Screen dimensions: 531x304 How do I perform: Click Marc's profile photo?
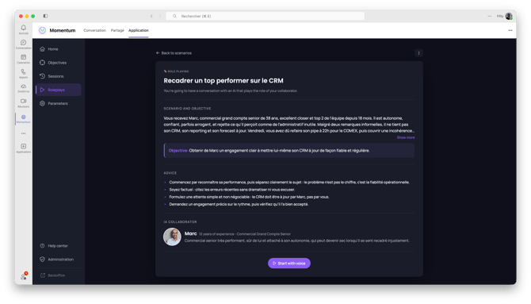tap(172, 237)
